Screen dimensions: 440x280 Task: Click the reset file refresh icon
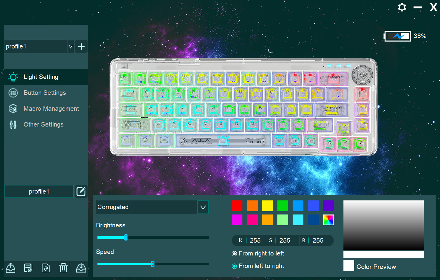46,268
